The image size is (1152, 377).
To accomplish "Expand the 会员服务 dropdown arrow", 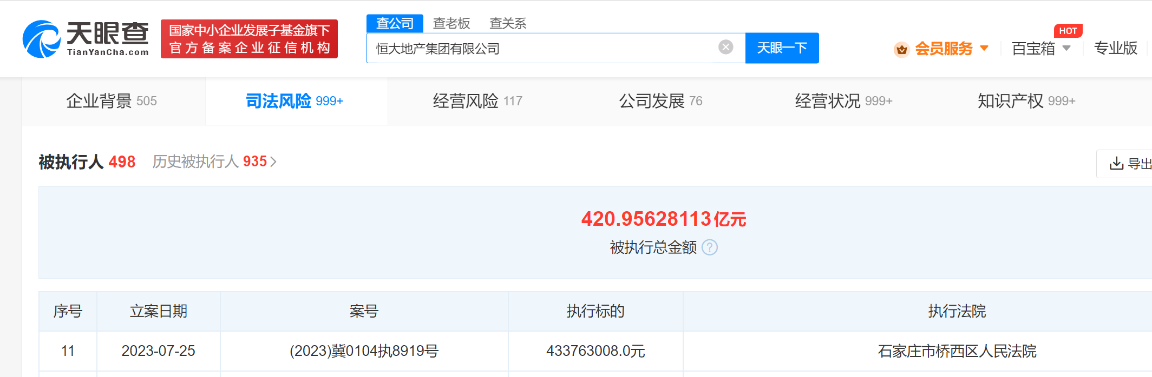I will click(x=984, y=48).
